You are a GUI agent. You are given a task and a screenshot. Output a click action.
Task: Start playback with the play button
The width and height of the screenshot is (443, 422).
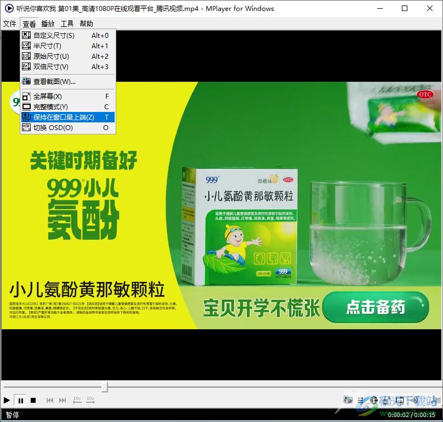point(7,400)
